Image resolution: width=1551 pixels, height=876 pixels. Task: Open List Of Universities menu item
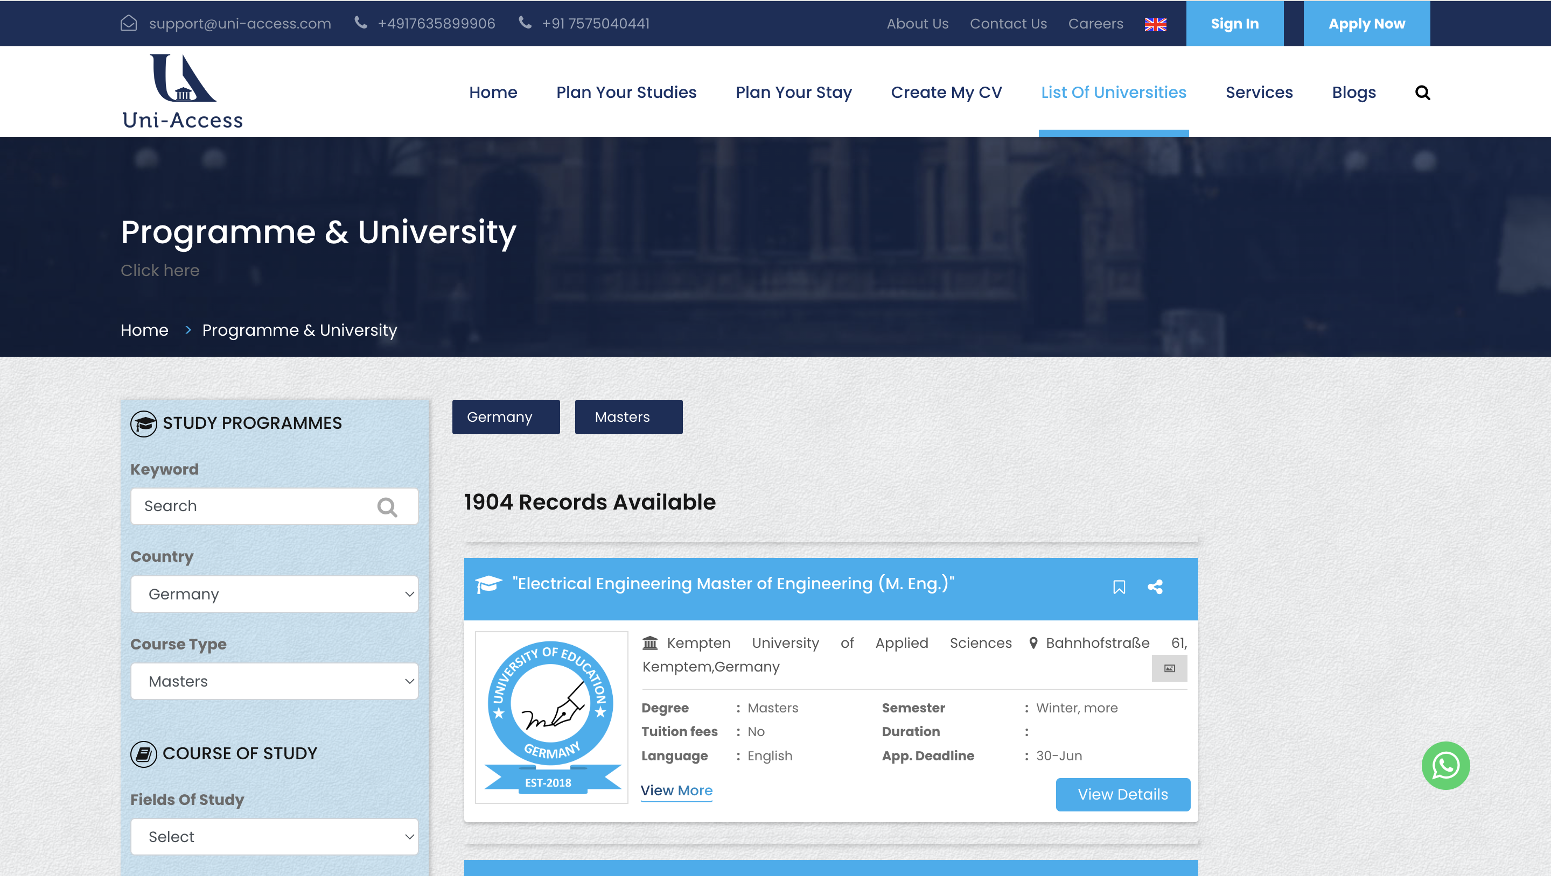pyautogui.click(x=1113, y=93)
